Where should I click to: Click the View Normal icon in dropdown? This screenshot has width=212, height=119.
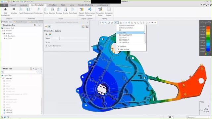click(118, 49)
